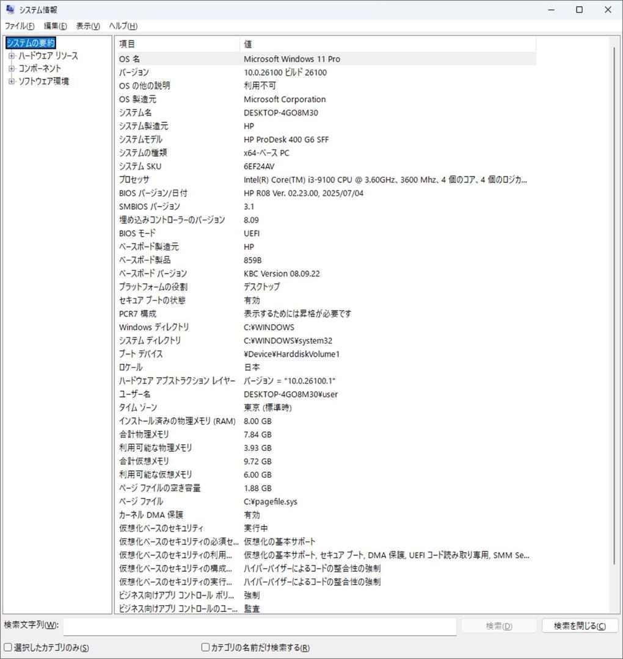Enable the カテゴリの名前だけ検索する checkbox
Screen dimensions: 623x659
(x=205, y=647)
